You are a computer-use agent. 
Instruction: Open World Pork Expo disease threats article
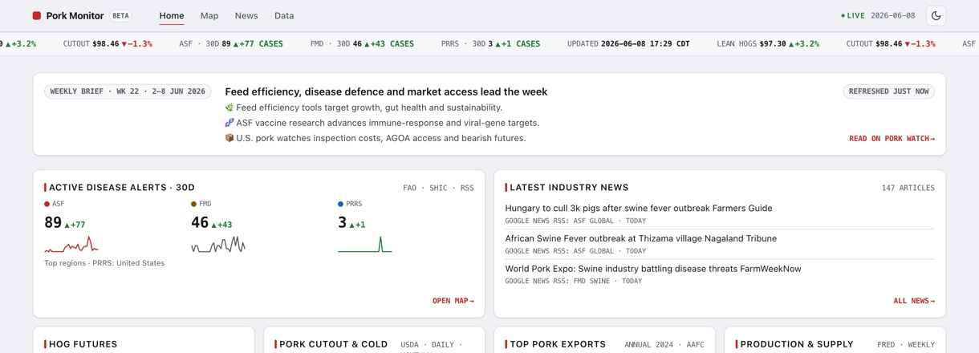click(x=653, y=269)
